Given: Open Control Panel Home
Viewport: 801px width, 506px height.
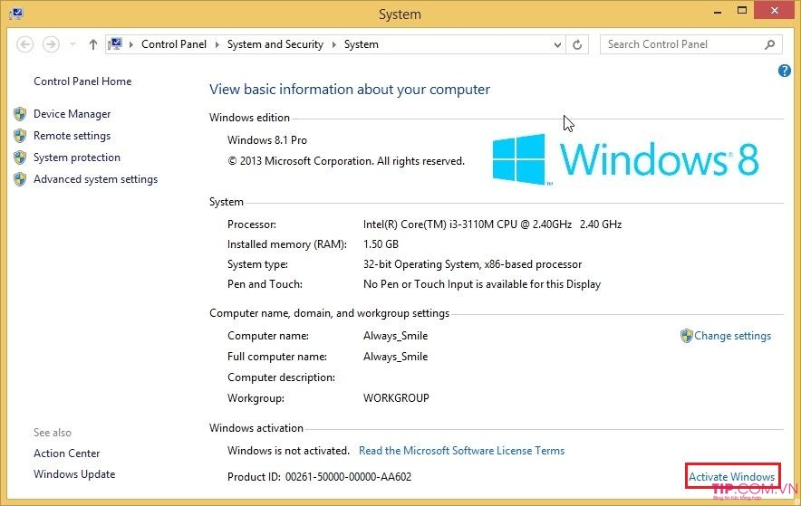Looking at the screenshot, I should click(82, 81).
